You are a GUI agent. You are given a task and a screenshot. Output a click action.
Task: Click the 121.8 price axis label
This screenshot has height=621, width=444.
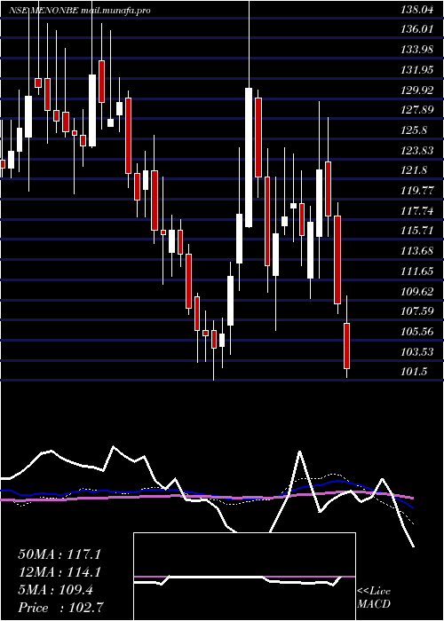pos(414,170)
